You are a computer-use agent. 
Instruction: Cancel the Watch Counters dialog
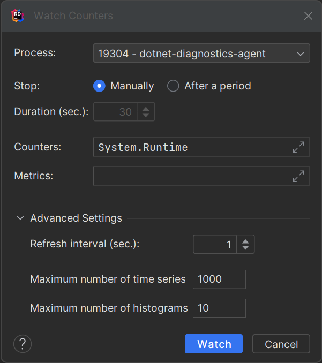click(281, 344)
